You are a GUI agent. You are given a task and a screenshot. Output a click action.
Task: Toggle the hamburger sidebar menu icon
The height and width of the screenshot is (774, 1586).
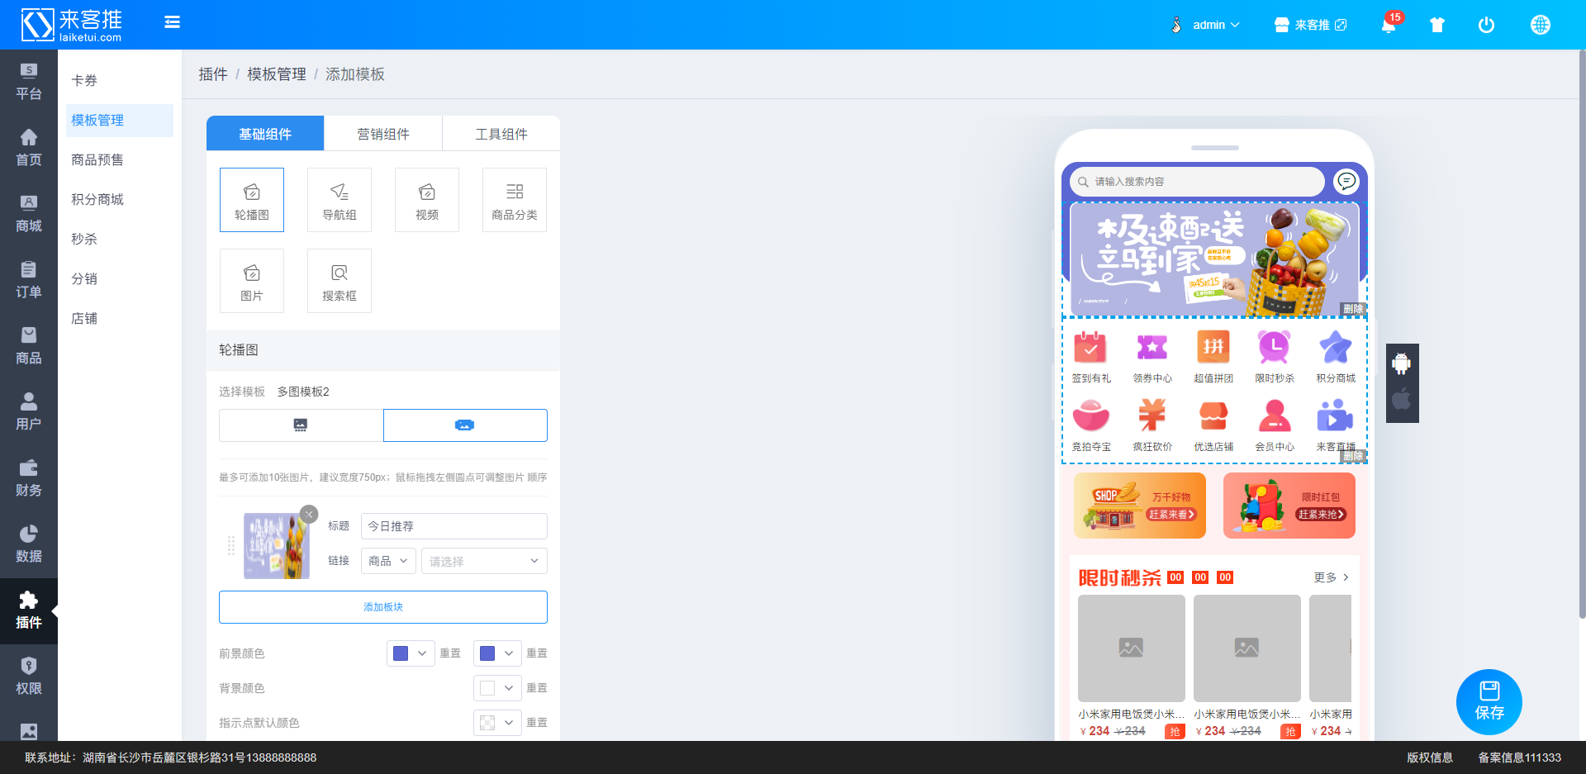[x=172, y=22]
